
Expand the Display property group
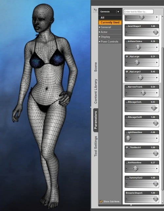(x=99, y=37)
